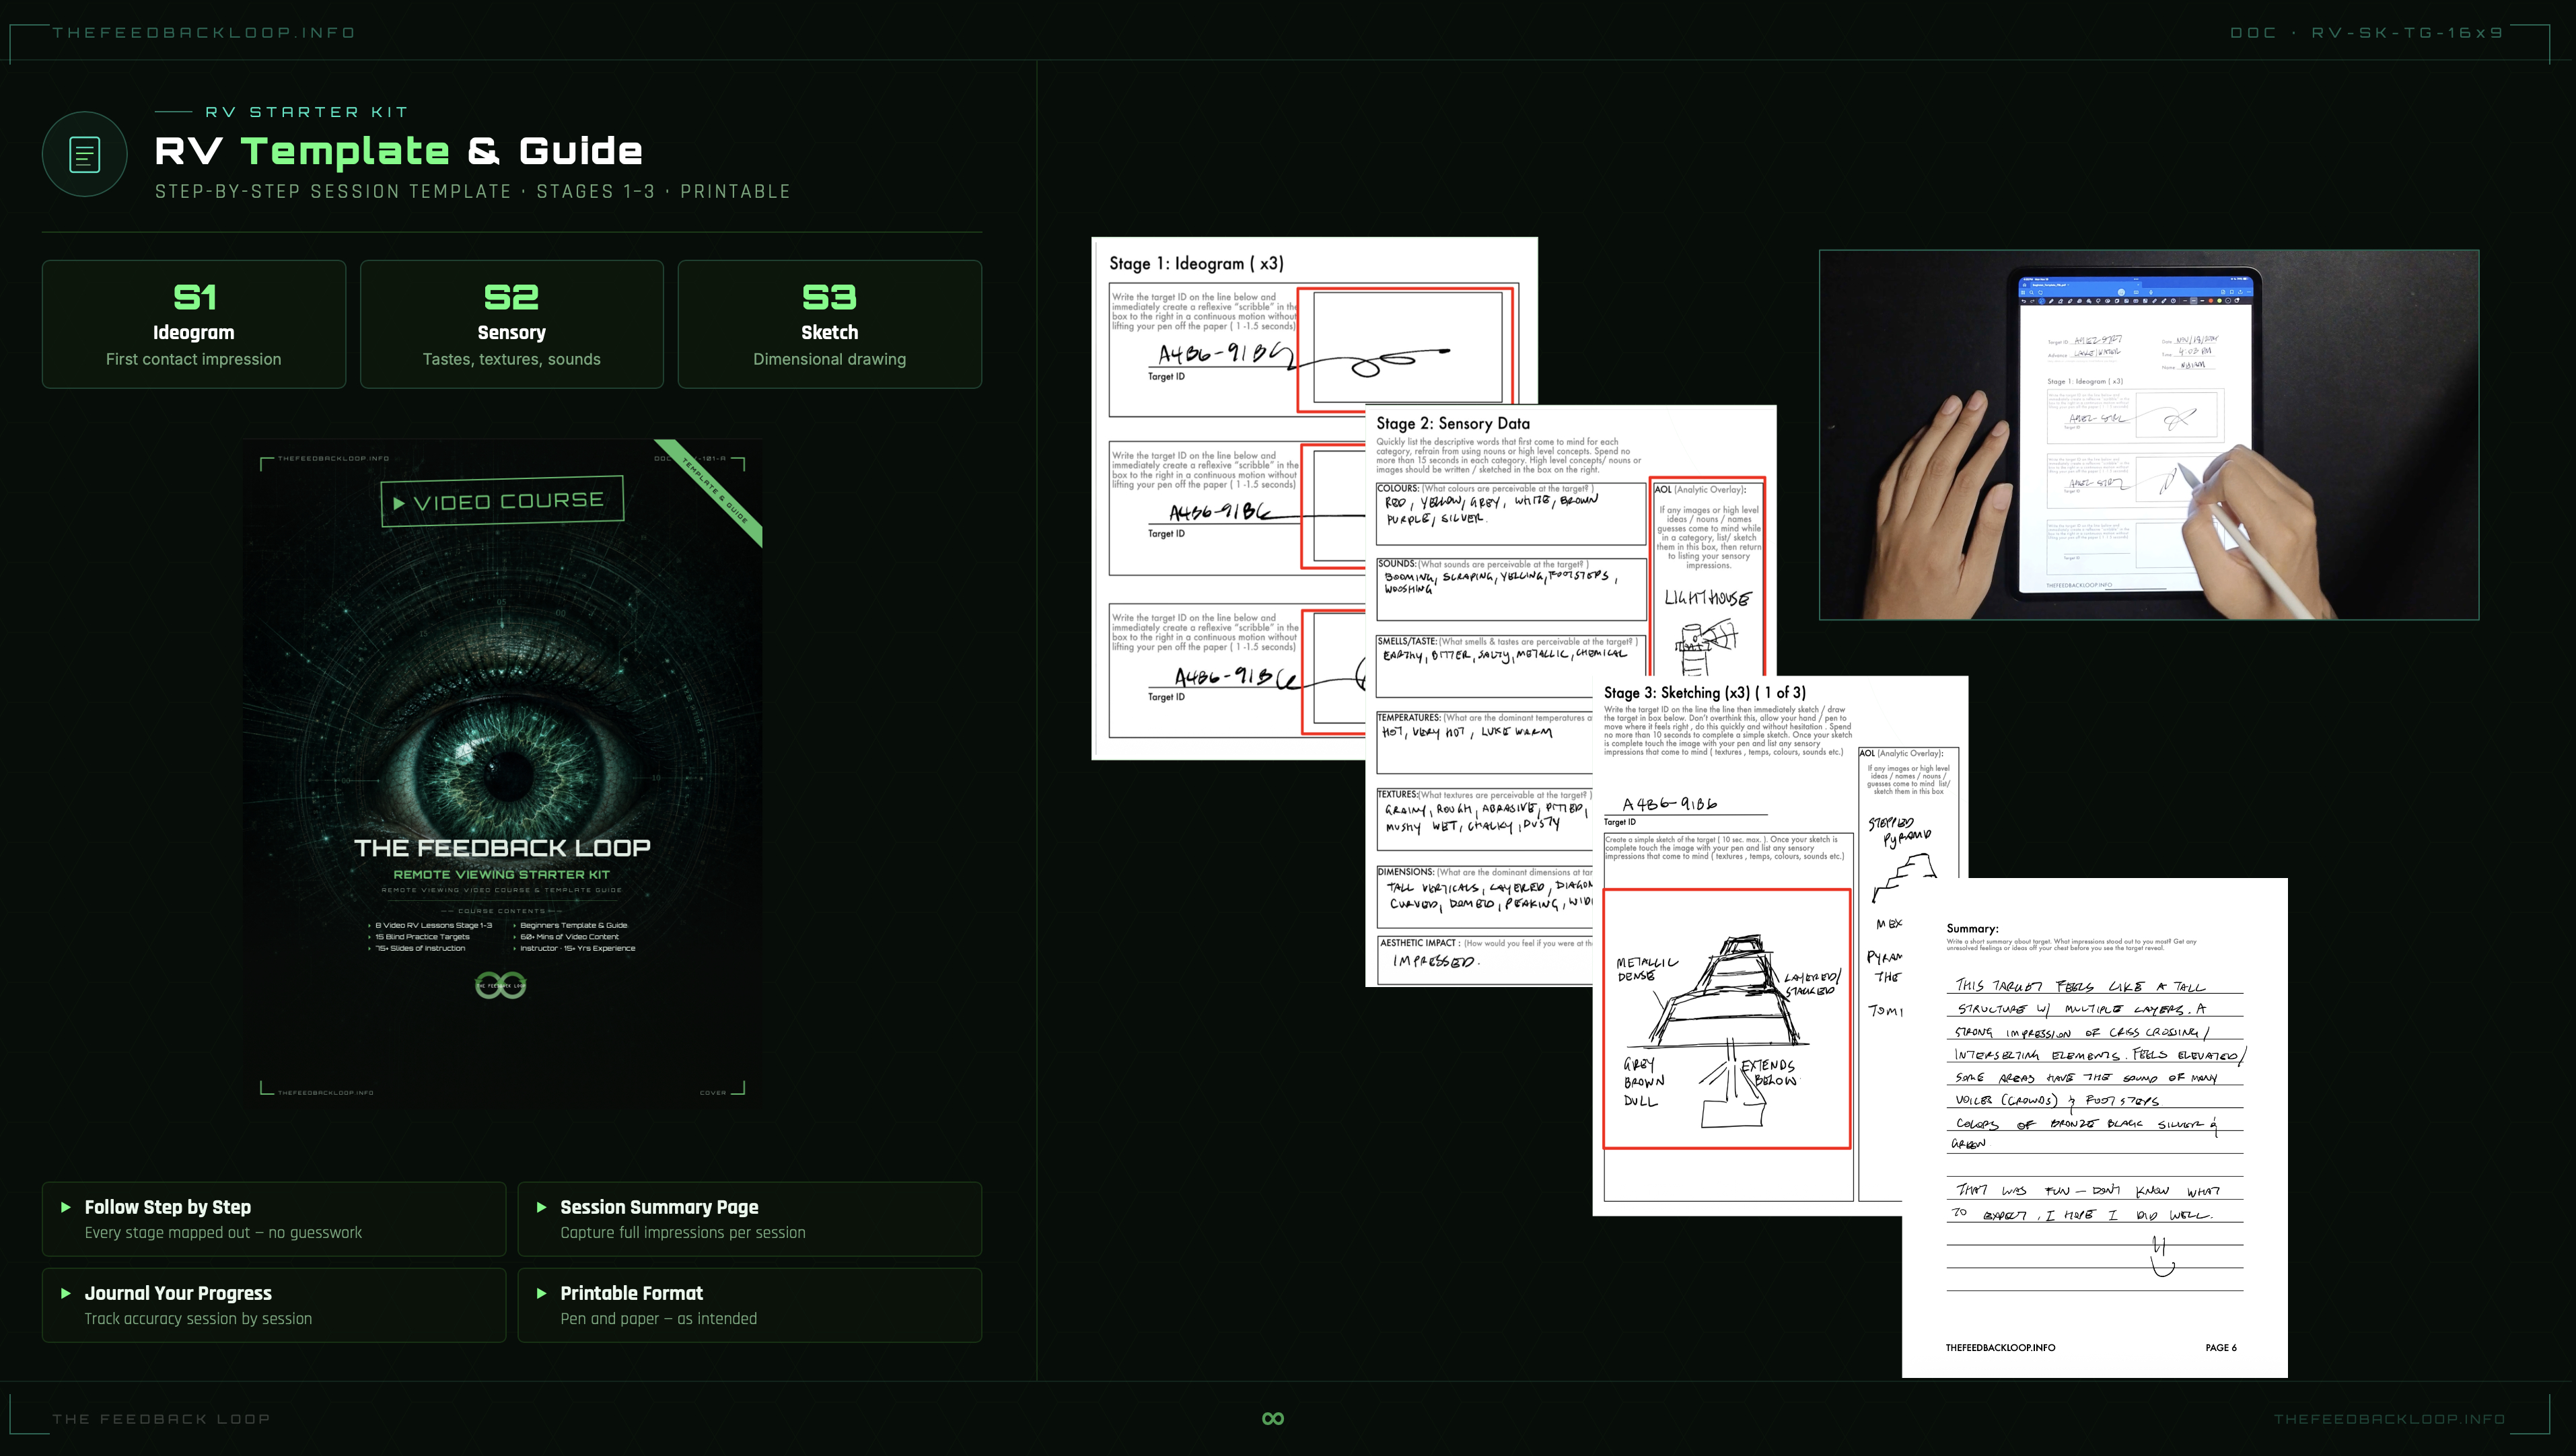Click the SOUNDS field in Stage 2 page

[1511, 589]
